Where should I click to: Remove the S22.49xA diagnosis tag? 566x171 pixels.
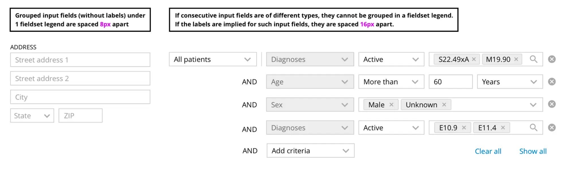474,59
